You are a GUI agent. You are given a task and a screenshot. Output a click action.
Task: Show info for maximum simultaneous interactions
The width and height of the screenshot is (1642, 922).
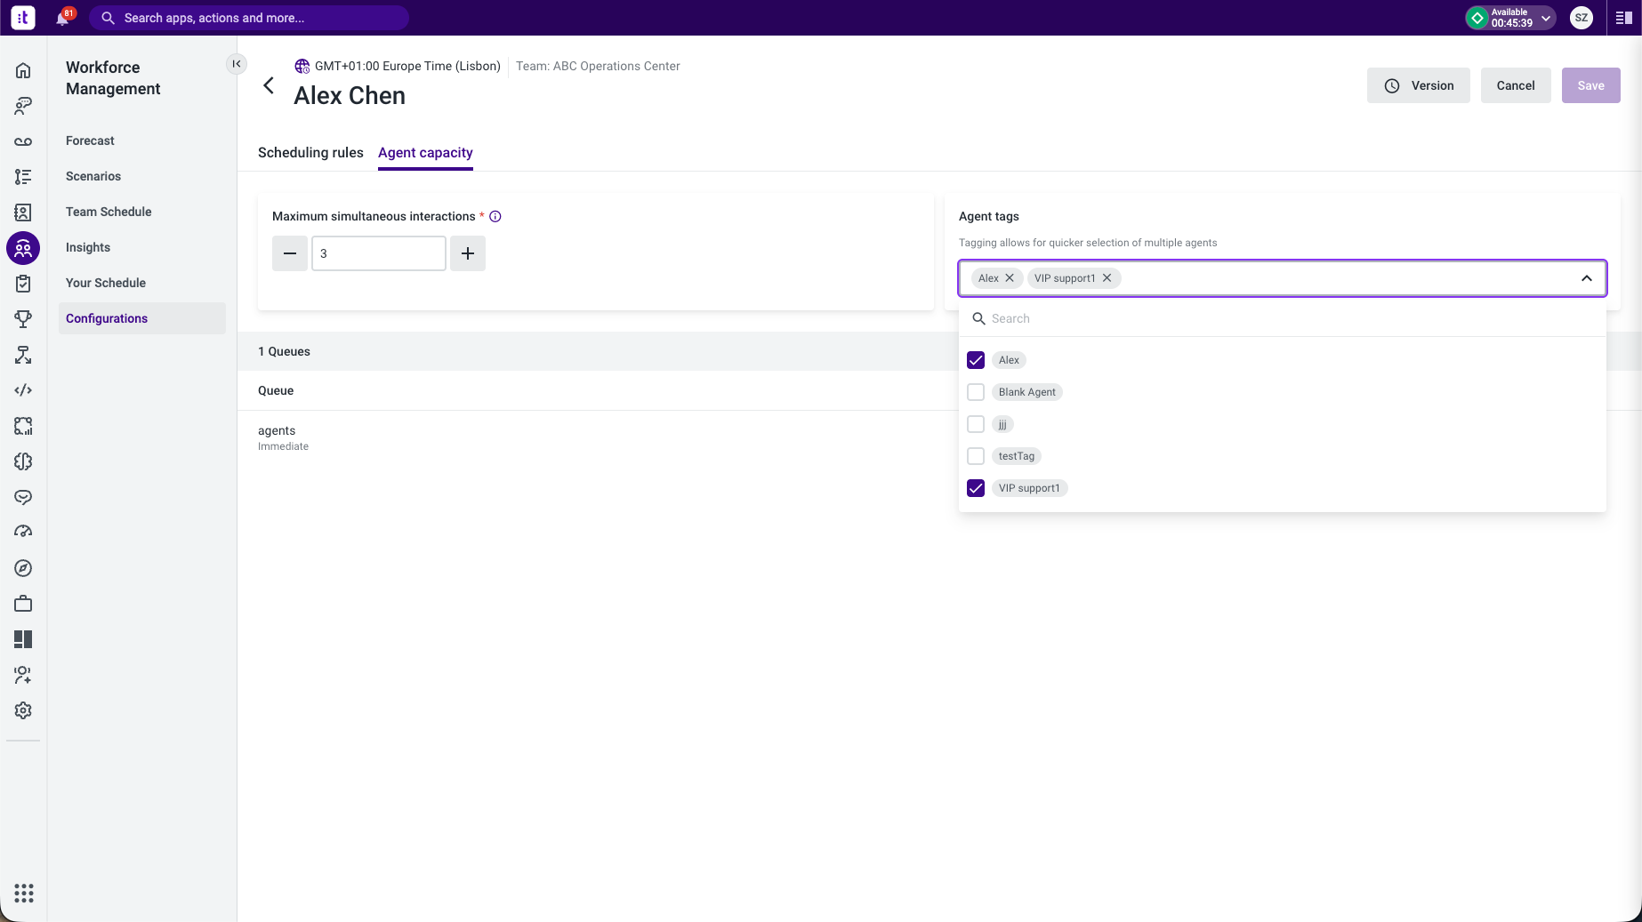coord(495,216)
